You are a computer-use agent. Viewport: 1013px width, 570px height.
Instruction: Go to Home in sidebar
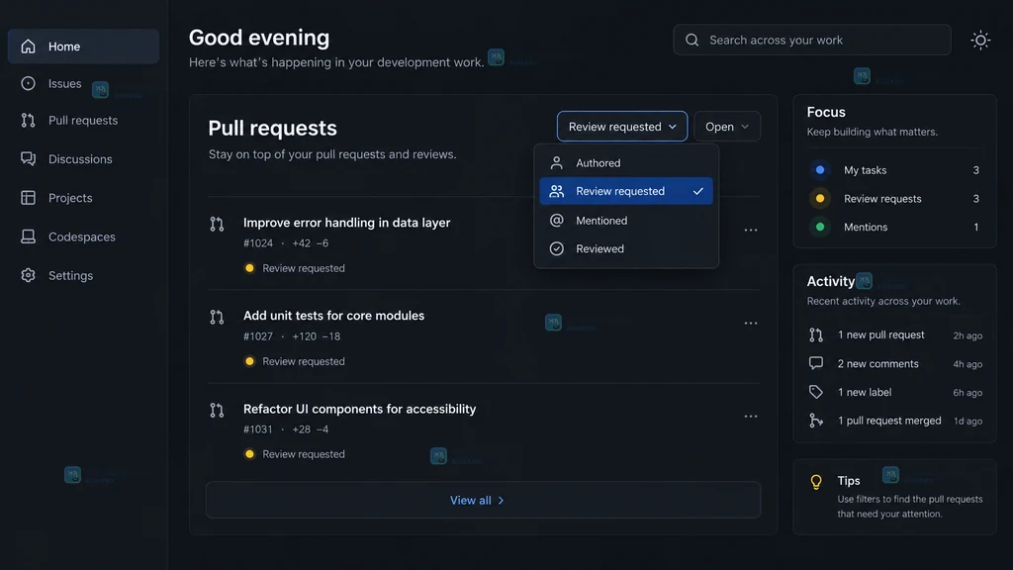tap(83, 47)
